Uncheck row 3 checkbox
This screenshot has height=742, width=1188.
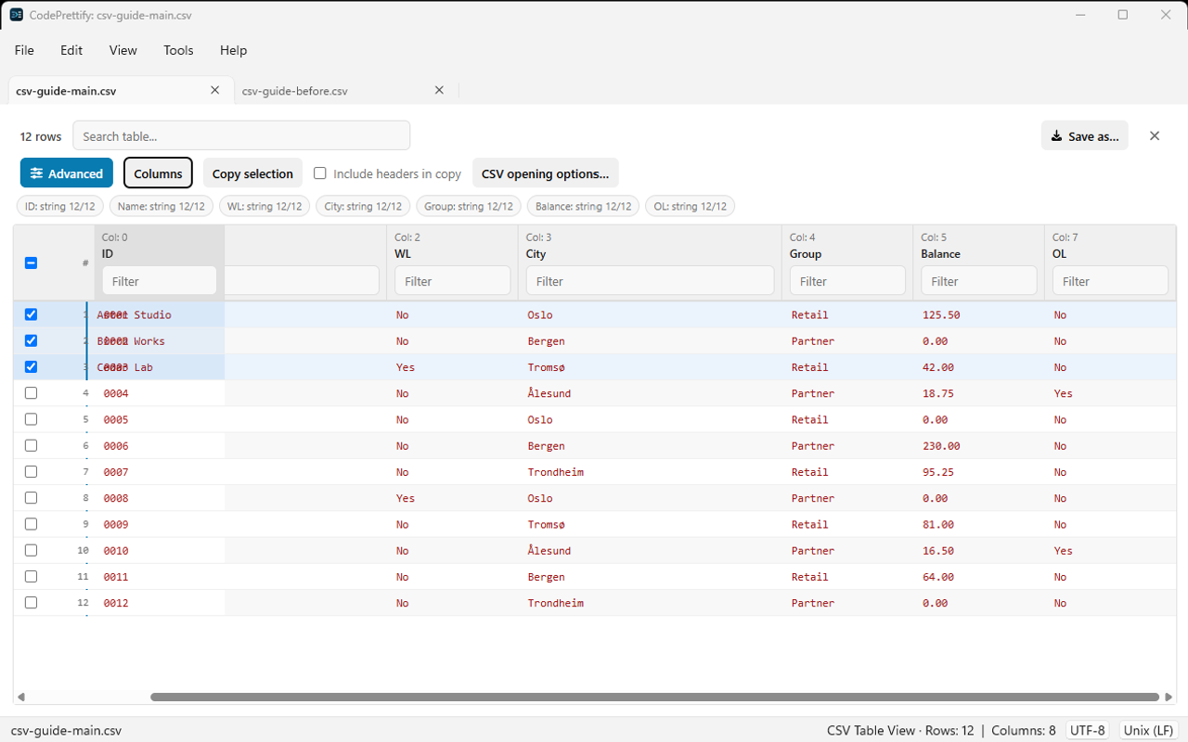click(x=31, y=366)
